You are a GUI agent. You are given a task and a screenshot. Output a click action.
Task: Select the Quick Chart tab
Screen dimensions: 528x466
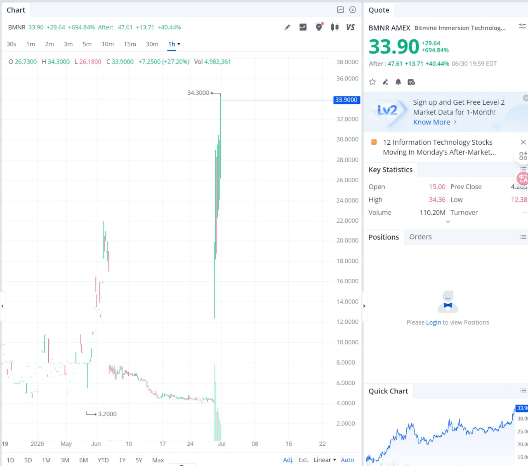[388, 391]
